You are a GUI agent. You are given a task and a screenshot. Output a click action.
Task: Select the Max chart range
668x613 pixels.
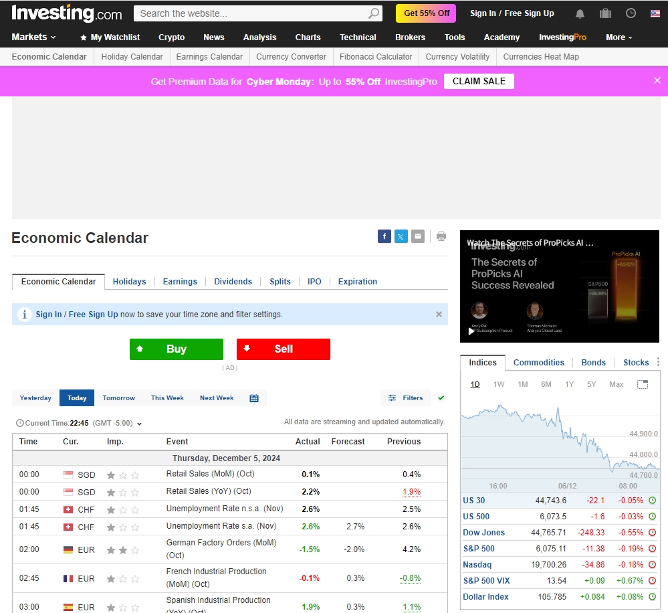[616, 385]
